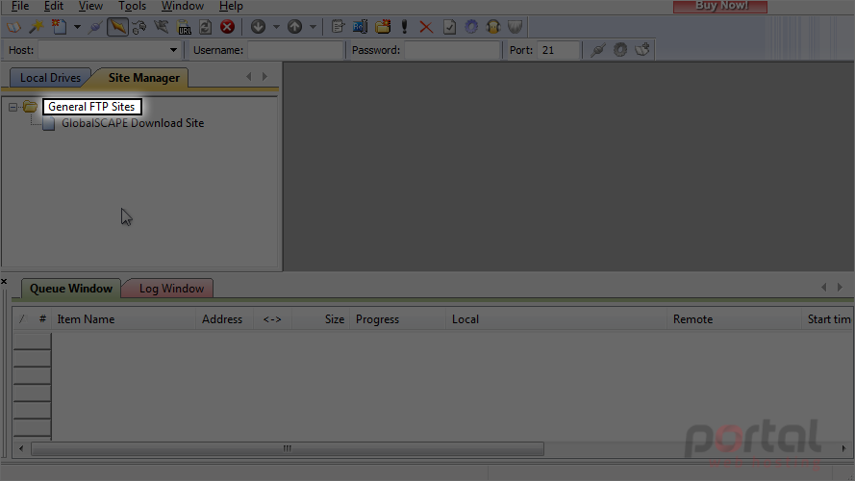Open the Tools menu
Viewport: 855px width, 481px height.
click(x=132, y=6)
